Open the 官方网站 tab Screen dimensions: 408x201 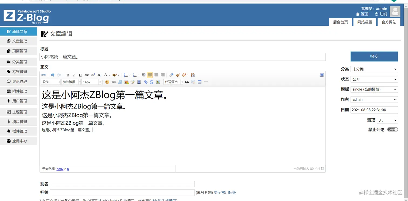pyautogui.click(x=389, y=22)
